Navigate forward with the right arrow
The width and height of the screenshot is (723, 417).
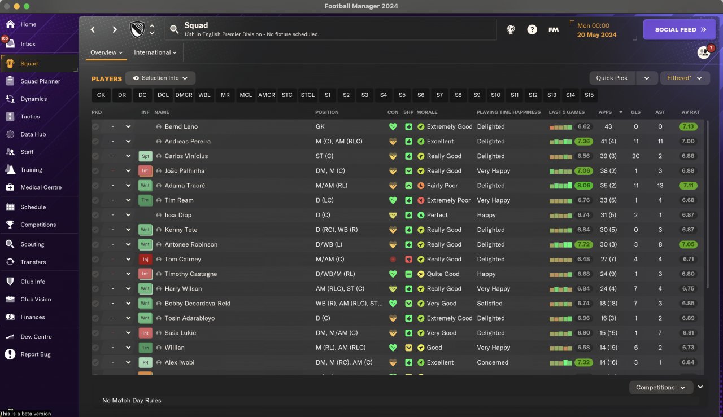[115, 29]
